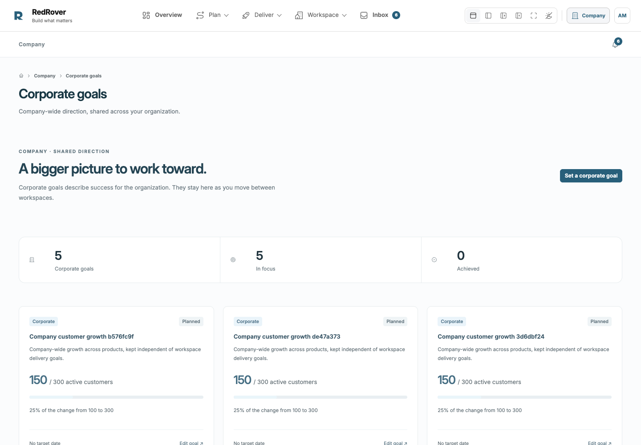641x445 pixels.
Task: Expand the Plan menu
Action: [213, 15]
